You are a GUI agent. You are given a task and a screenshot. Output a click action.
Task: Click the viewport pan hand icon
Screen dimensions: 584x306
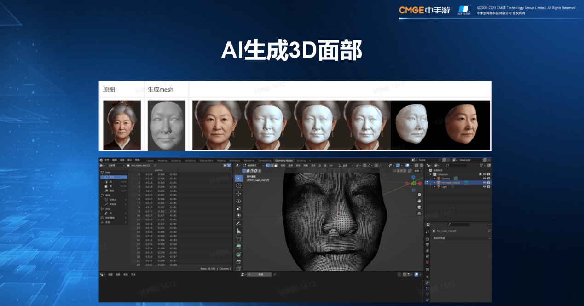pos(419,201)
